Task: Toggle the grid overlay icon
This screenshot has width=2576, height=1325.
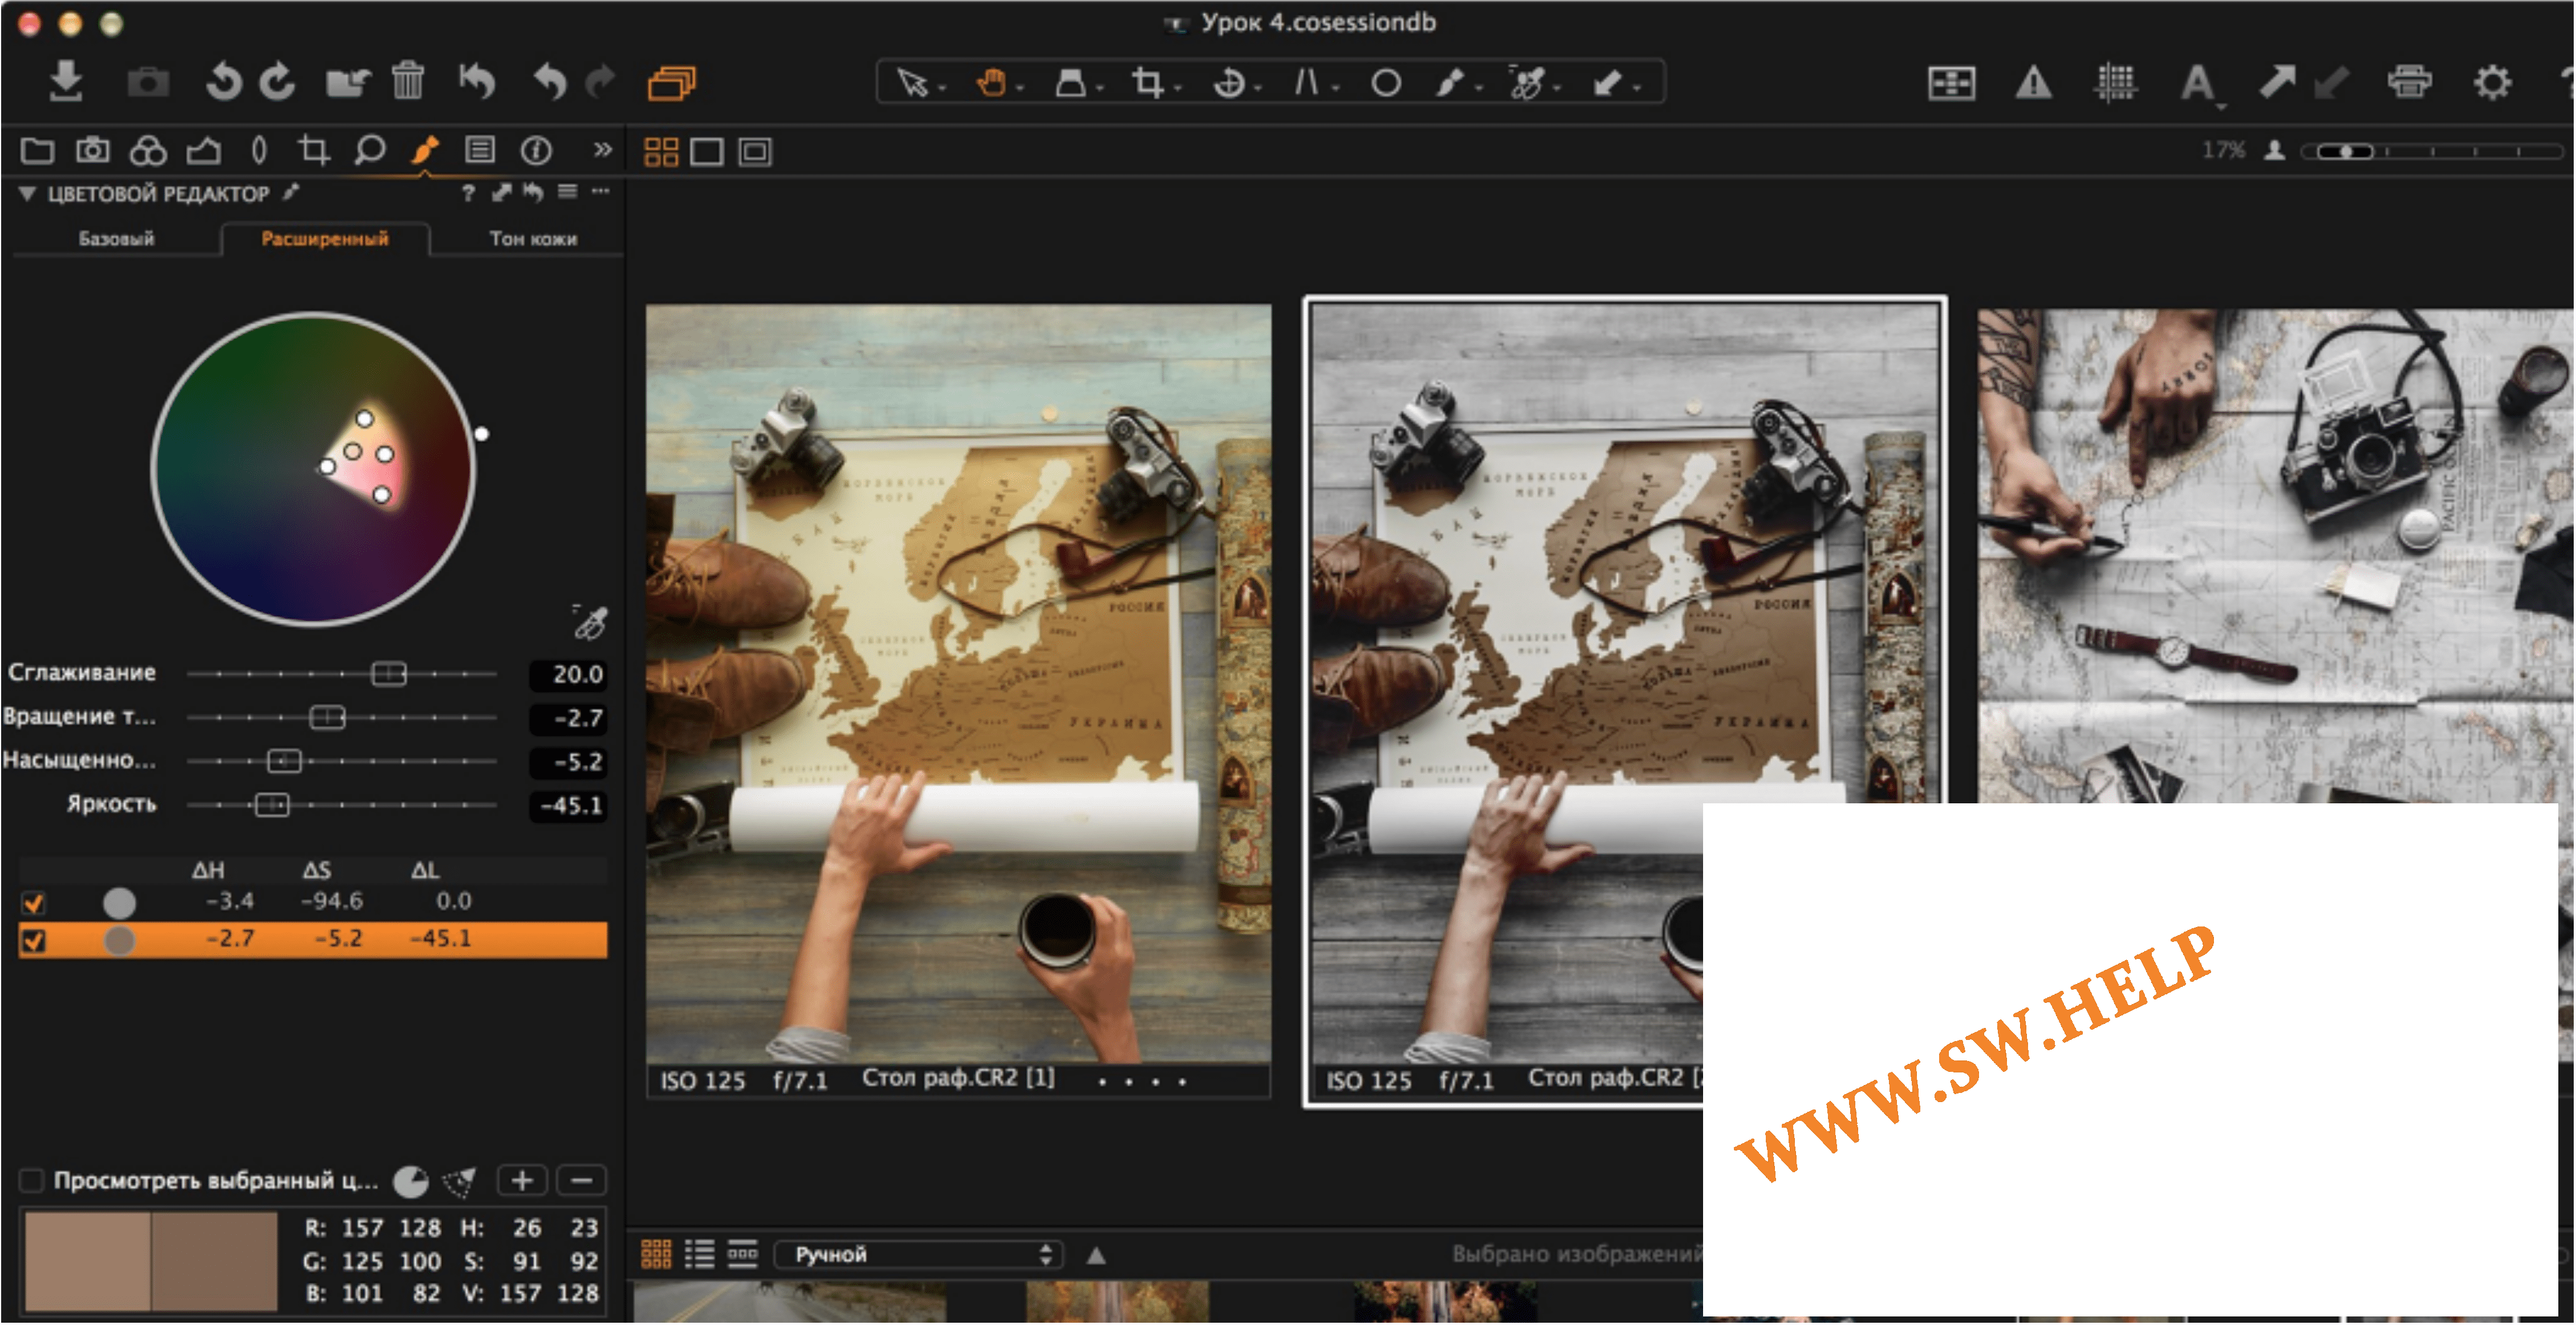Action: pos(2115,83)
